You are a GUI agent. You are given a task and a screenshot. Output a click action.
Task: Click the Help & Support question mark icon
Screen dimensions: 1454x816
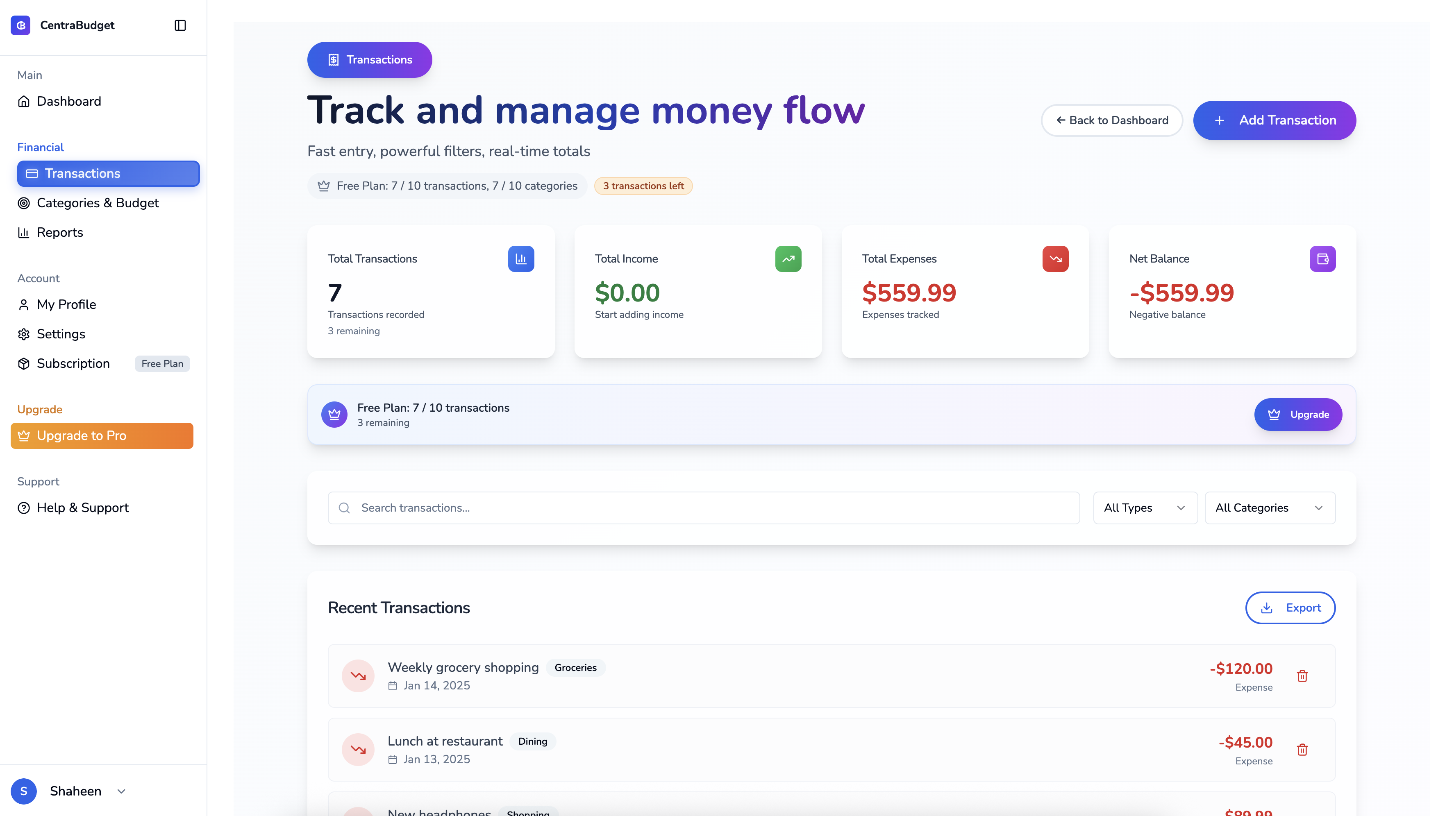point(24,508)
